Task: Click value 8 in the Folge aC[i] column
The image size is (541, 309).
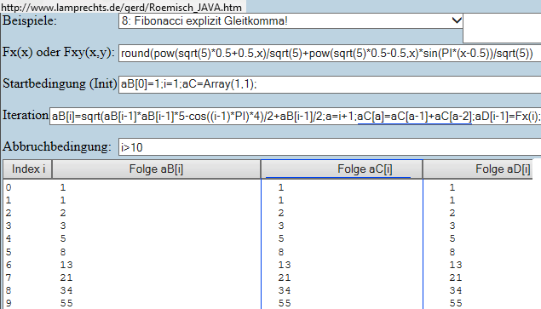Action: (x=281, y=252)
